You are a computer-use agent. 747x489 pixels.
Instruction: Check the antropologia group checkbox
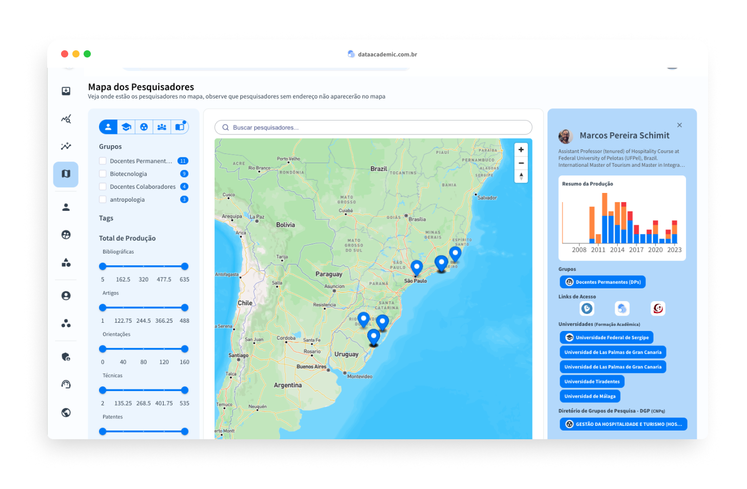(103, 200)
